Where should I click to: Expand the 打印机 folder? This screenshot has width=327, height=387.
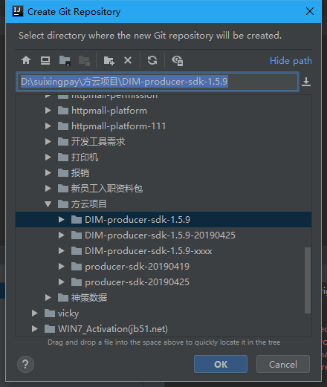coord(48,157)
